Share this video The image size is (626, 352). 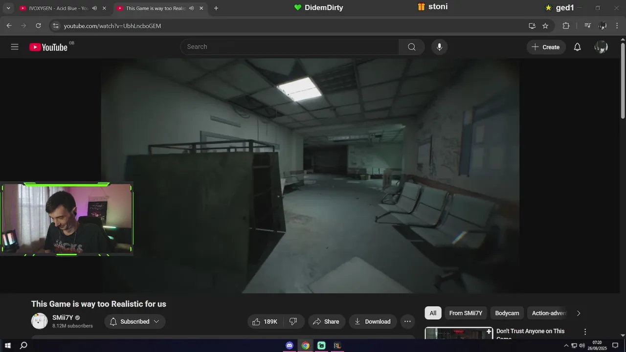click(x=326, y=321)
